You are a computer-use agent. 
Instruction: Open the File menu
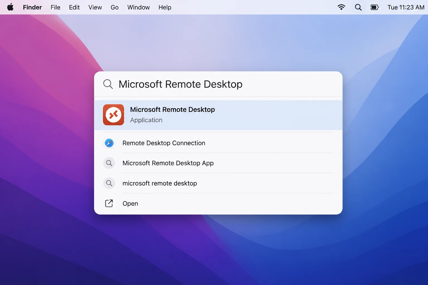55,7
